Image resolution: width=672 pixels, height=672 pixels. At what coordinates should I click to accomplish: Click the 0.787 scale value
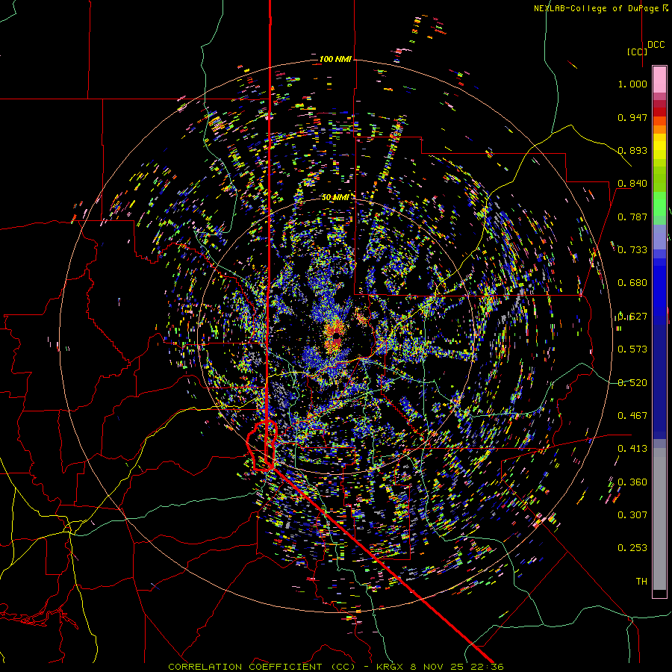(632, 217)
